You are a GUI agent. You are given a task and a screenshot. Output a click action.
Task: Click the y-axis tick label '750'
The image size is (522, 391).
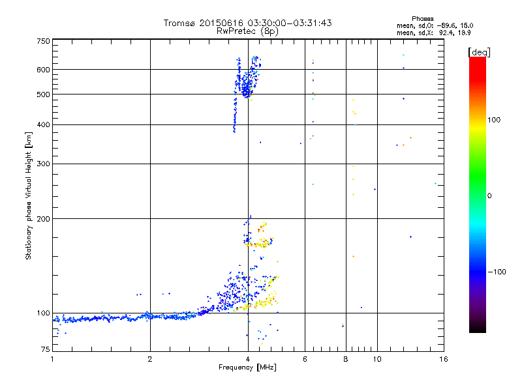43,41
